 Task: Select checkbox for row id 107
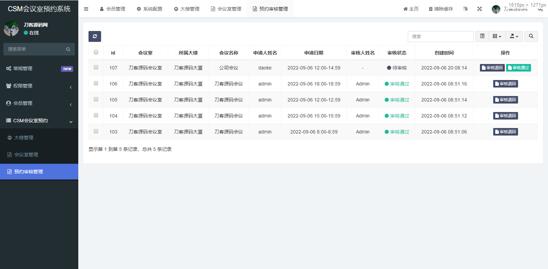tap(96, 67)
